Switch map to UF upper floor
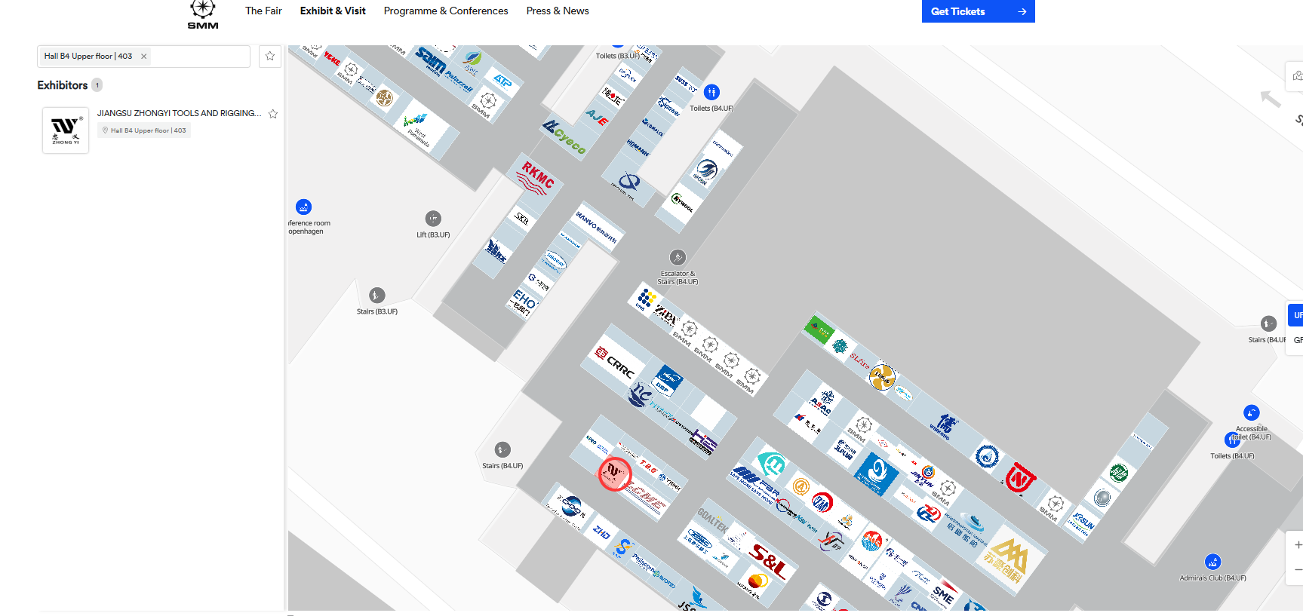The width and height of the screenshot is (1303, 616). click(1297, 315)
